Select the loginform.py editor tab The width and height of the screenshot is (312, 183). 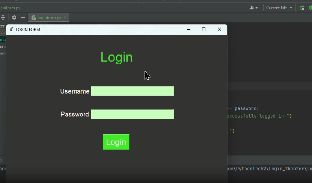point(48,18)
